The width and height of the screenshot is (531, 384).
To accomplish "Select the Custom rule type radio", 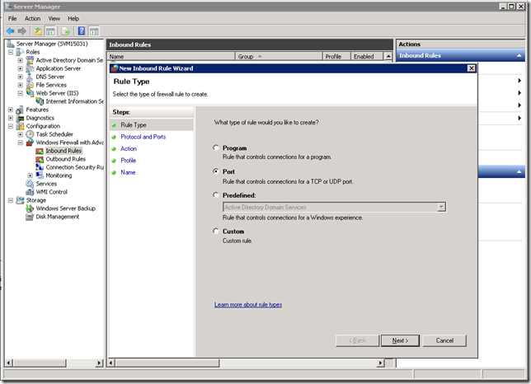I will tap(216, 231).
